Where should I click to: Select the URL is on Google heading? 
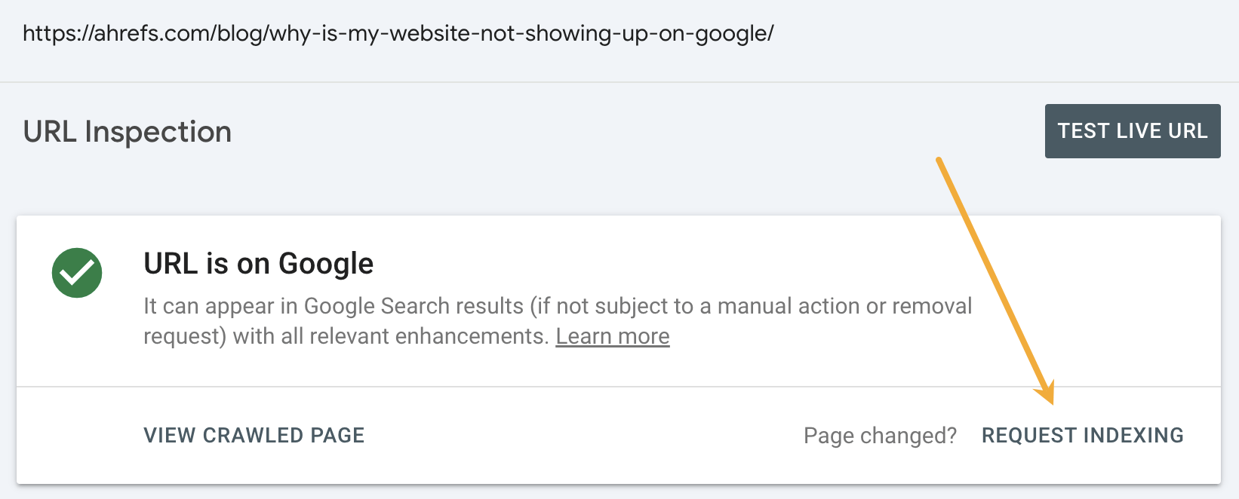tap(258, 263)
